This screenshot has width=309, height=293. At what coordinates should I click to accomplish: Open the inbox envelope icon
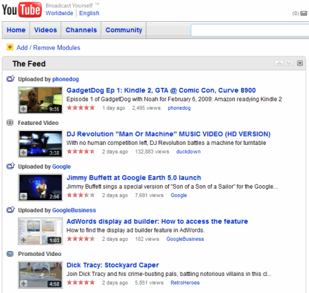[x=304, y=14]
